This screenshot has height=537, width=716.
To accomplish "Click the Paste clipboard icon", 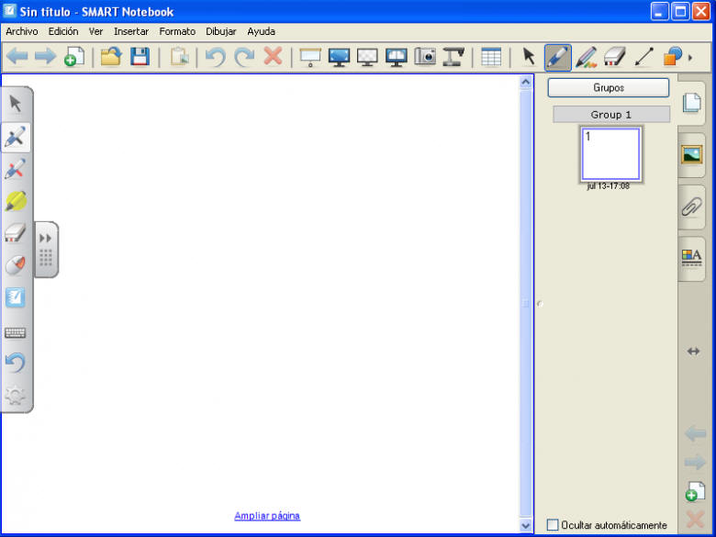I will click(x=179, y=57).
